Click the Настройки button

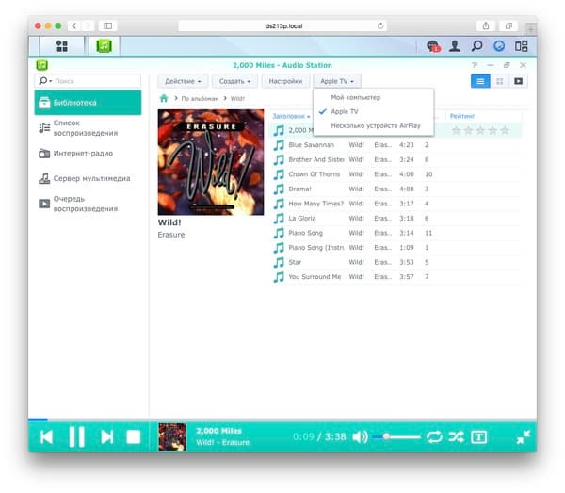285,81
